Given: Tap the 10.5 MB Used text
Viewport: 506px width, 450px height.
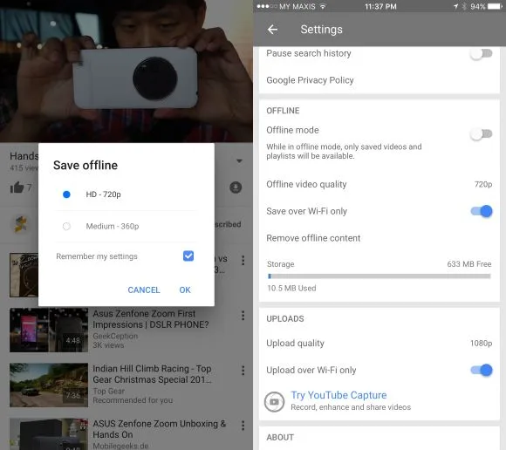Looking at the screenshot, I should (291, 288).
